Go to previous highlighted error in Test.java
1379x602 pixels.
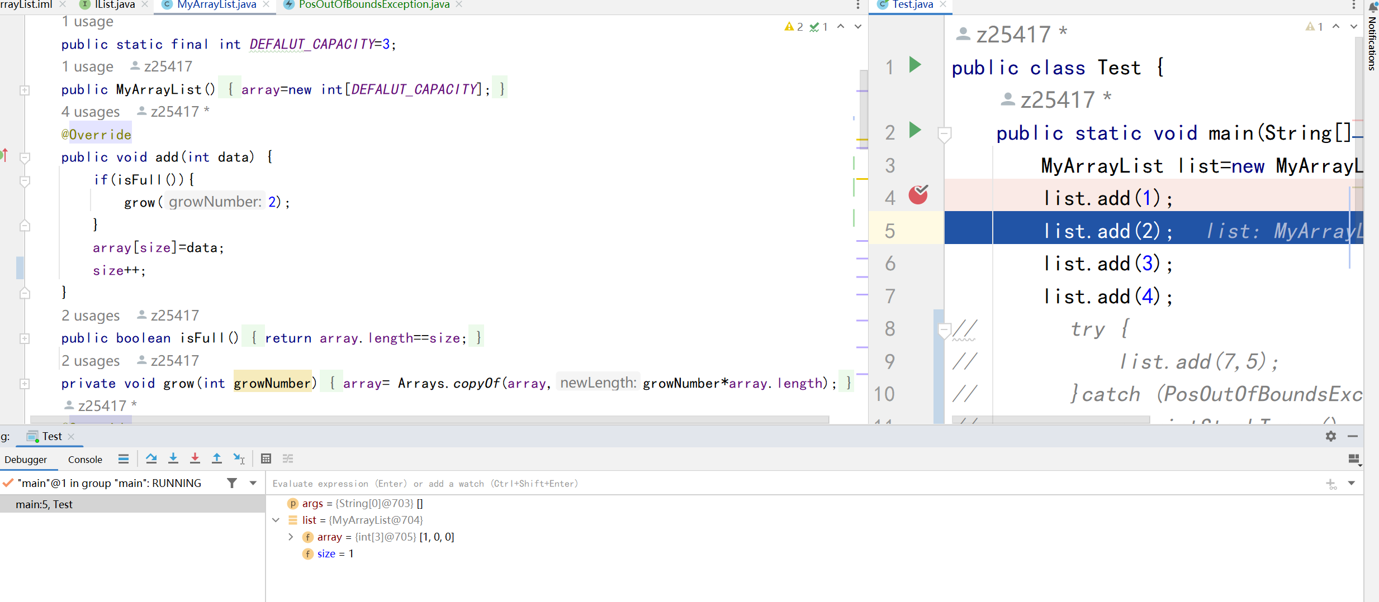pos(1336,26)
